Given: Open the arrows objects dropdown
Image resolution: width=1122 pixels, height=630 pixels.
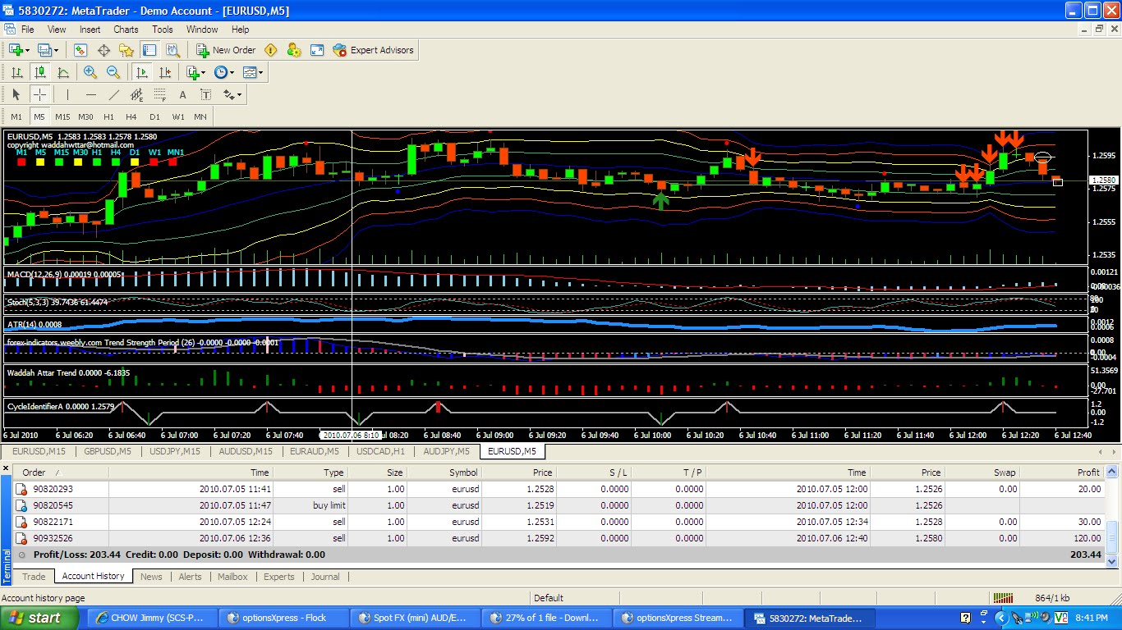Looking at the screenshot, I should (233, 94).
